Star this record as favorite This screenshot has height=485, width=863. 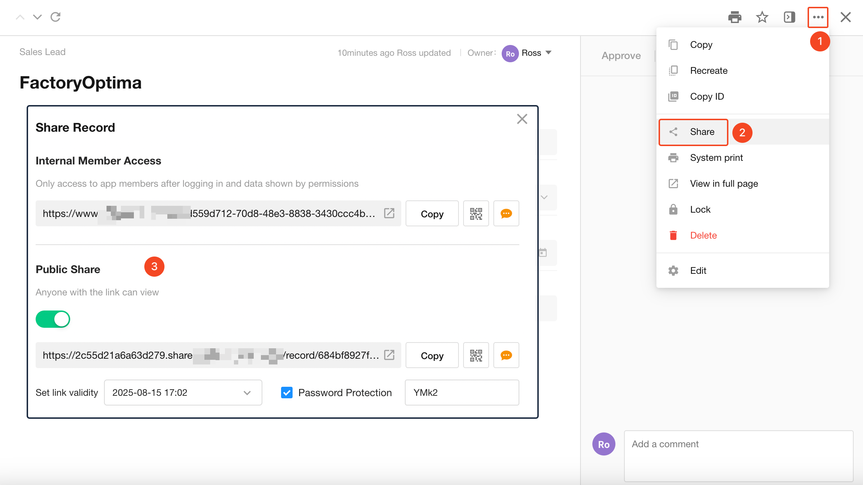762,17
